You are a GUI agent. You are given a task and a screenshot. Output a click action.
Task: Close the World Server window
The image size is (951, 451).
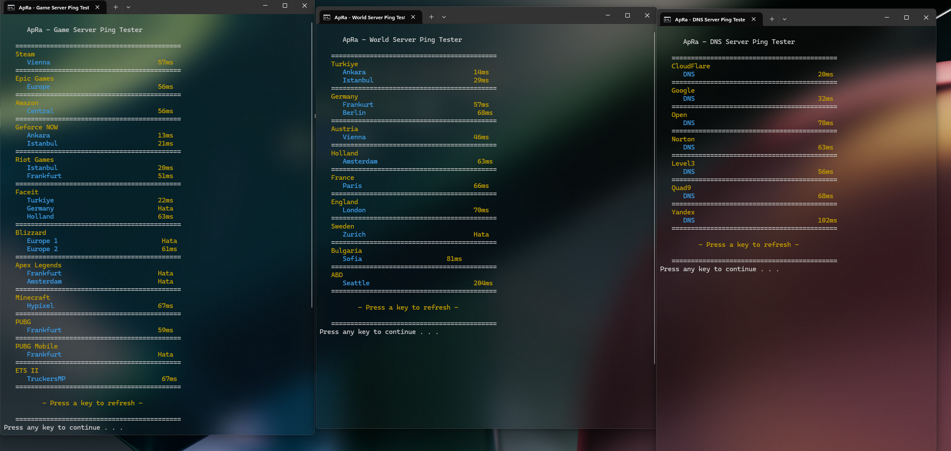(647, 15)
